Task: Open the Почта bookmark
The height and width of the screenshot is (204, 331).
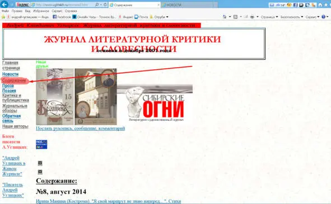Action: [141, 17]
